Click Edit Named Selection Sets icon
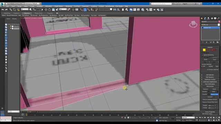Screen dimensions: 221x124 click(96, 10)
